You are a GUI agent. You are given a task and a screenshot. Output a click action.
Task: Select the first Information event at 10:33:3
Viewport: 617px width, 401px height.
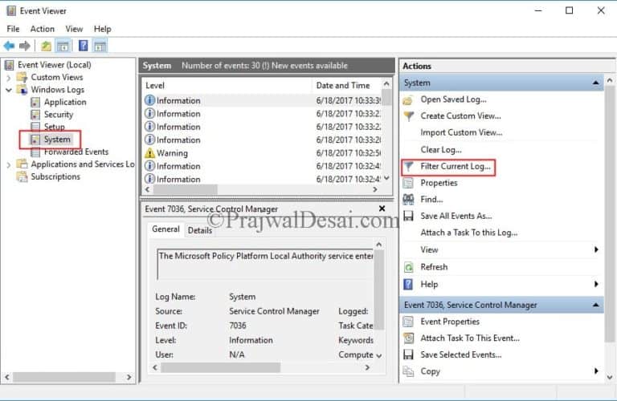(x=262, y=100)
